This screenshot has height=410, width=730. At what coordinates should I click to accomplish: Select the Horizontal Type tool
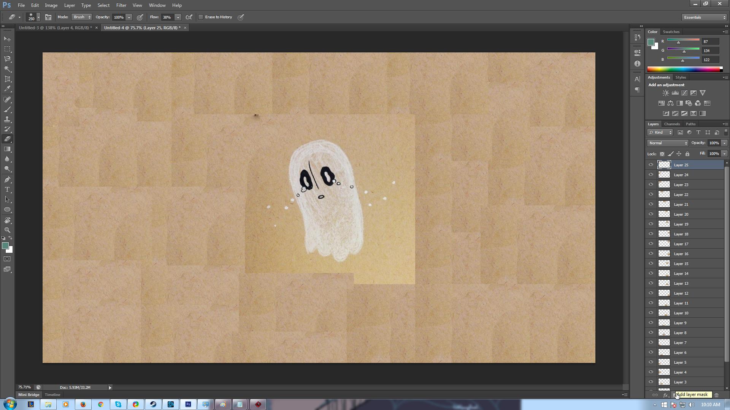tap(7, 189)
